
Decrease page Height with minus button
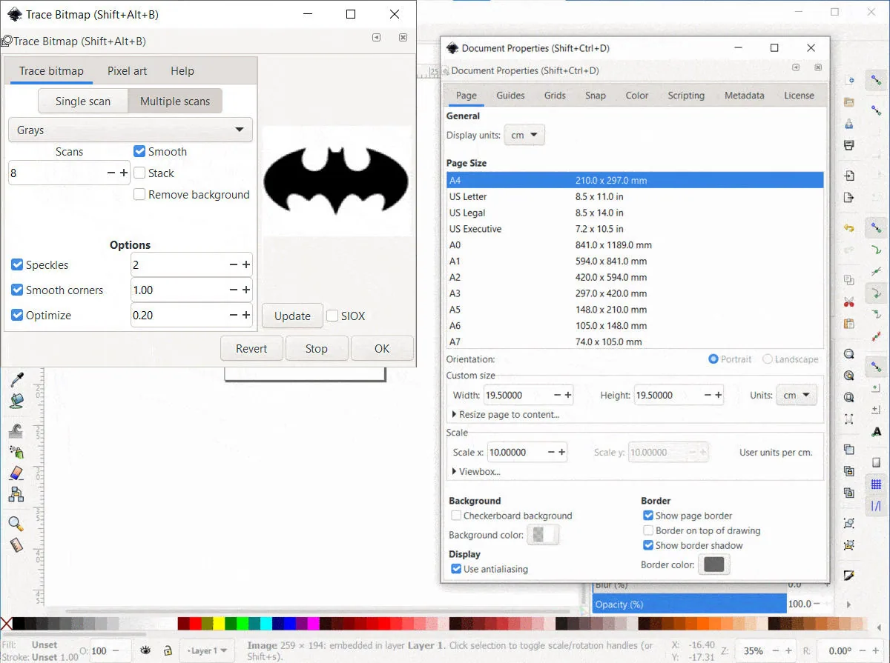click(x=708, y=395)
